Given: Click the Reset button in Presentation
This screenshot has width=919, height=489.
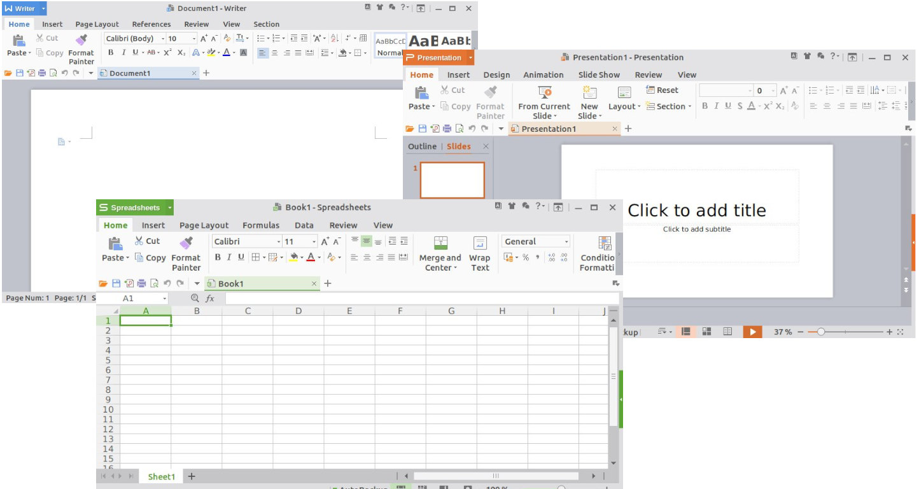Looking at the screenshot, I should [662, 90].
